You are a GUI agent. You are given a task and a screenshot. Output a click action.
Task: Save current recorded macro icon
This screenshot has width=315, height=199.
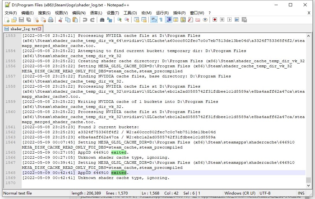[x=244, y=20]
